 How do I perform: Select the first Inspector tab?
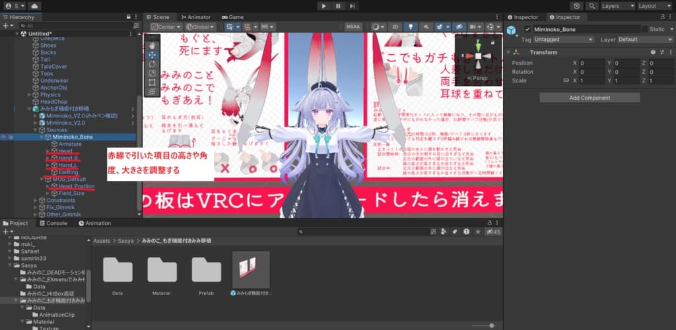pyautogui.click(x=523, y=17)
